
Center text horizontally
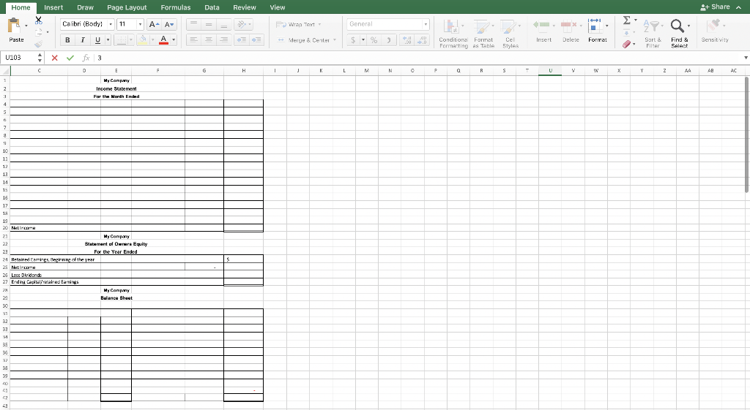[x=209, y=40]
